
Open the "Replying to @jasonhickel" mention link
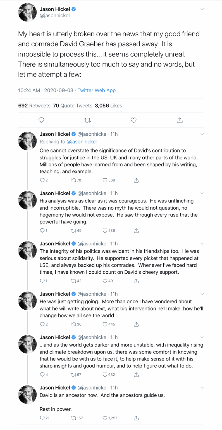pyautogui.click(x=81, y=142)
